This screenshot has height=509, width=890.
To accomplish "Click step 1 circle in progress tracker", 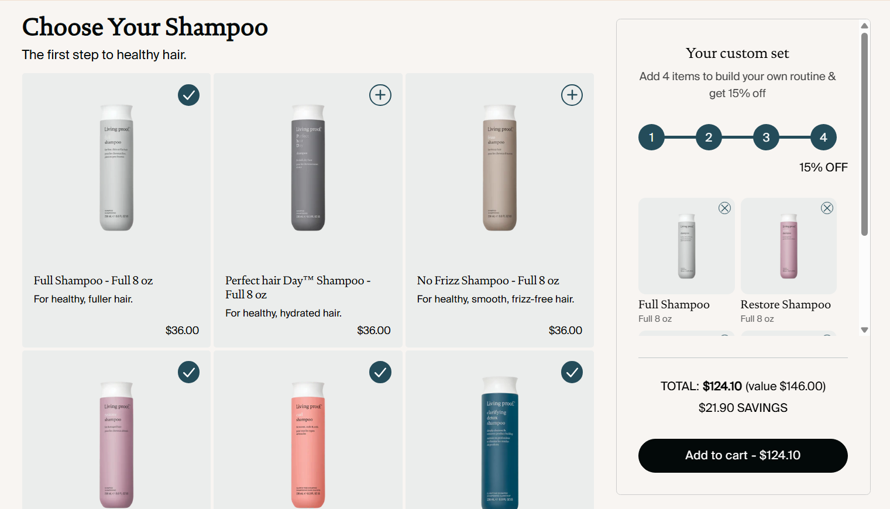I will (x=651, y=137).
